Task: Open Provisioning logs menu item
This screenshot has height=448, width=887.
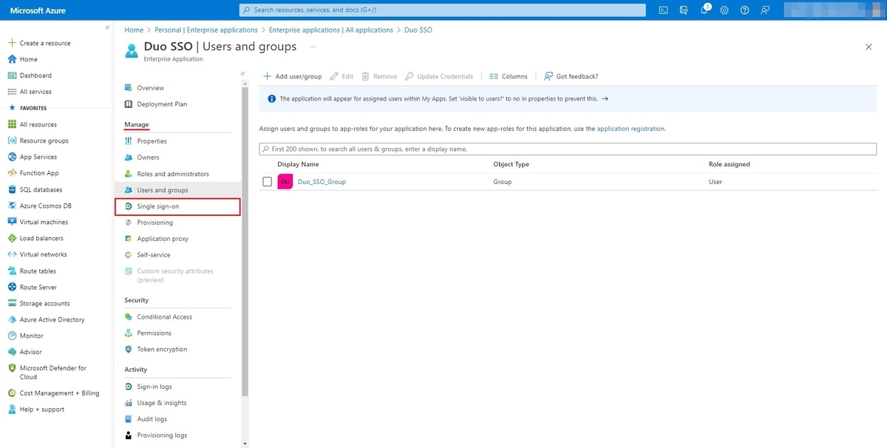Action: click(162, 435)
